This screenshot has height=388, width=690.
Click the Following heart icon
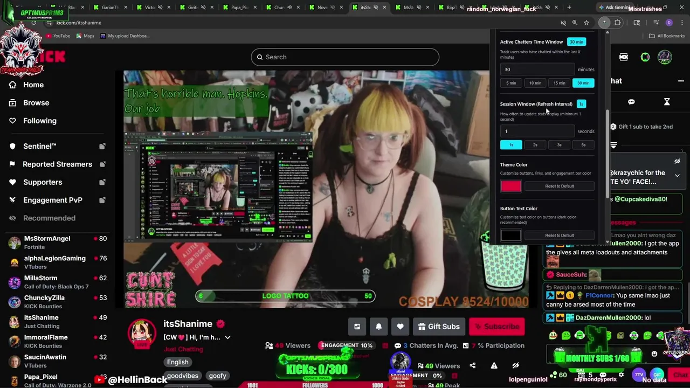click(12, 121)
